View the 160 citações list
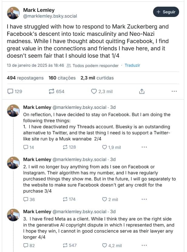The height and width of the screenshot is (252, 187). (x=62, y=78)
